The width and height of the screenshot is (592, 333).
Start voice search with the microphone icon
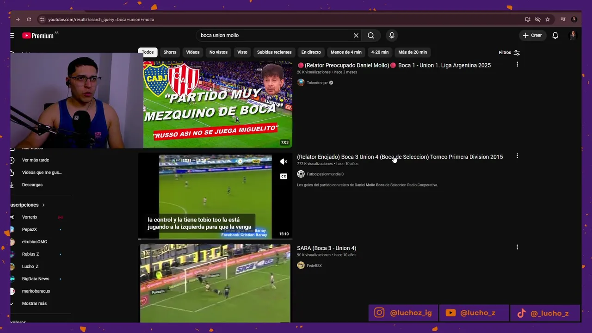click(x=392, y=35)
